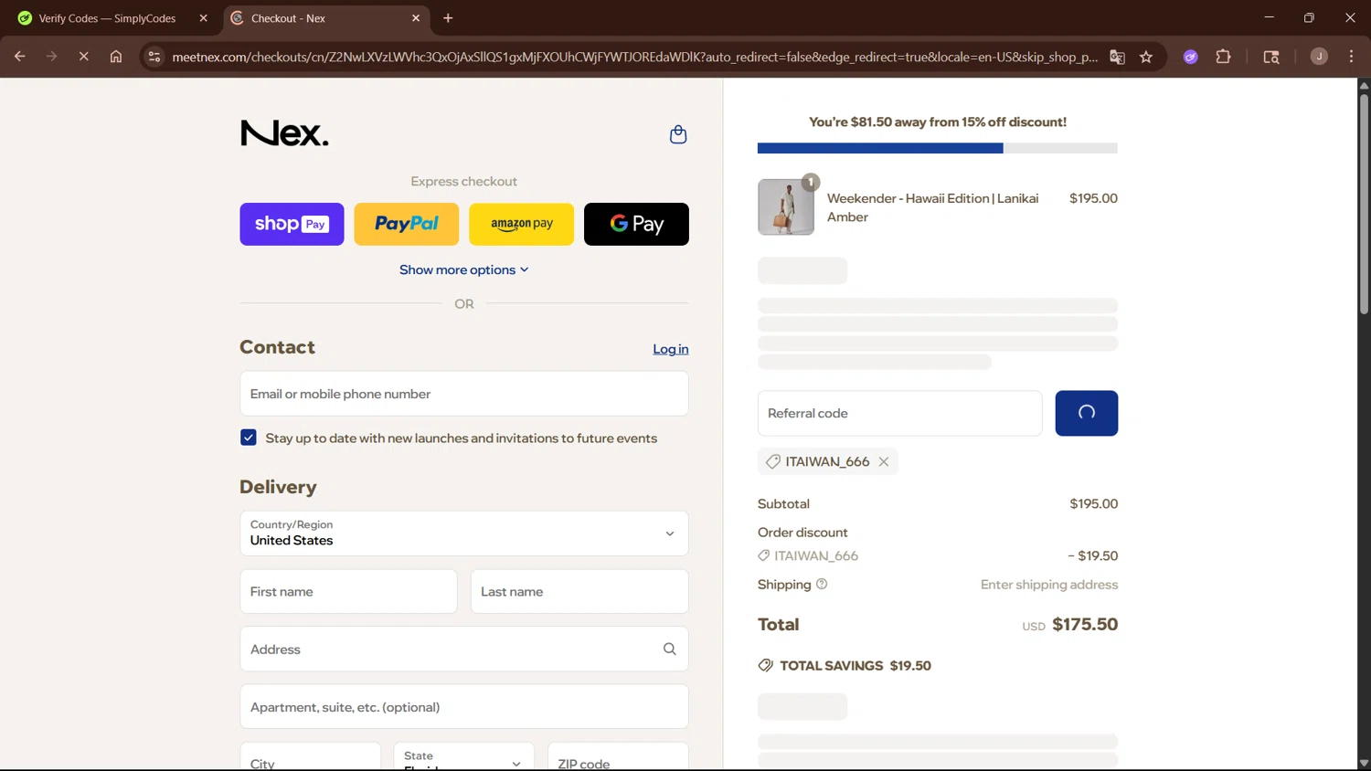The height and width of the screenshot is (771, 1371).
Task: Expand Show more options payment methods
Action: coord(464,269)
